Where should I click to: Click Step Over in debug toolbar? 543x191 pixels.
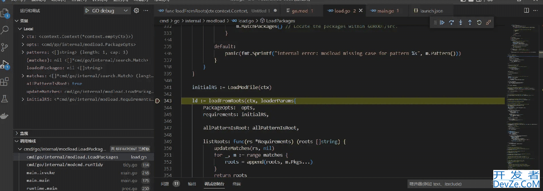(x=451, y=22)
